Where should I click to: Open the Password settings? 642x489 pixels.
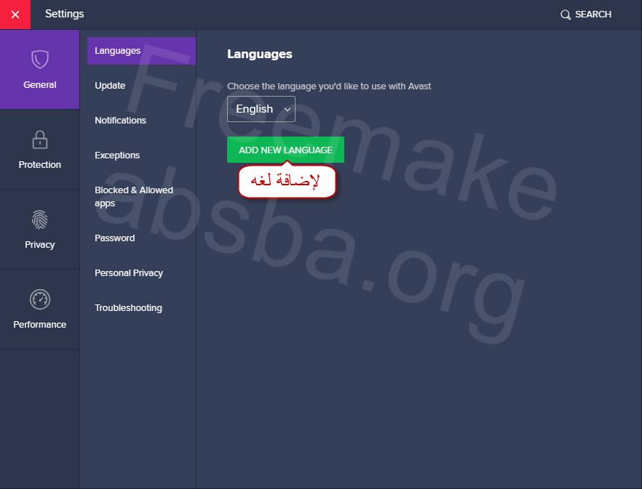click(x=115, y=238)
